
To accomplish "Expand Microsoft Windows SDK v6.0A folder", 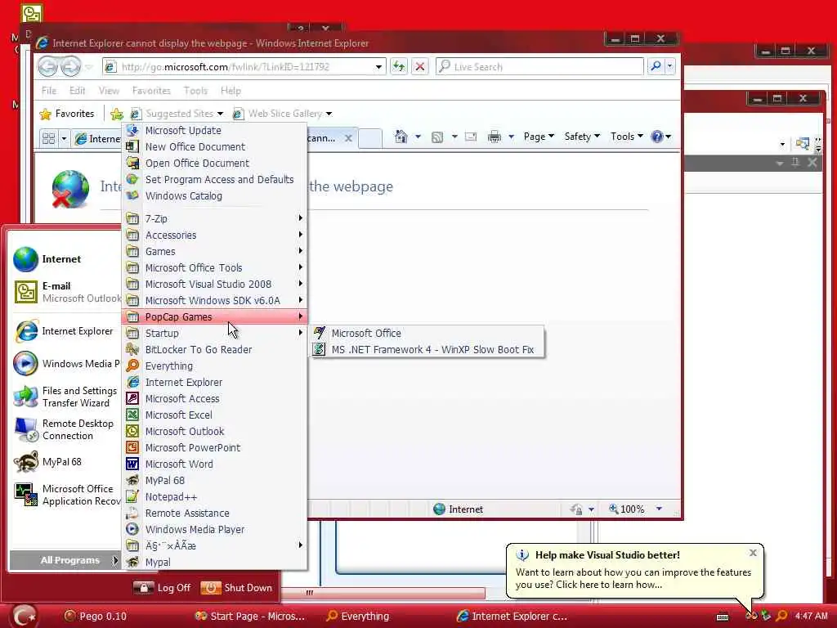I will [x=214, y=301].
